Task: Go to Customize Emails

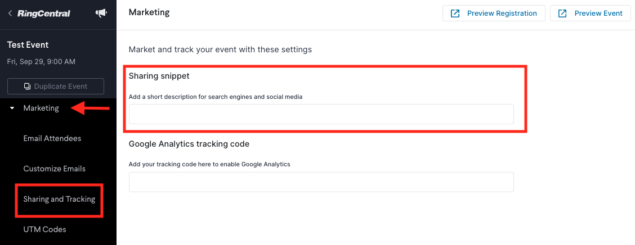Action: pyautogui.click(x=54, y=169)
